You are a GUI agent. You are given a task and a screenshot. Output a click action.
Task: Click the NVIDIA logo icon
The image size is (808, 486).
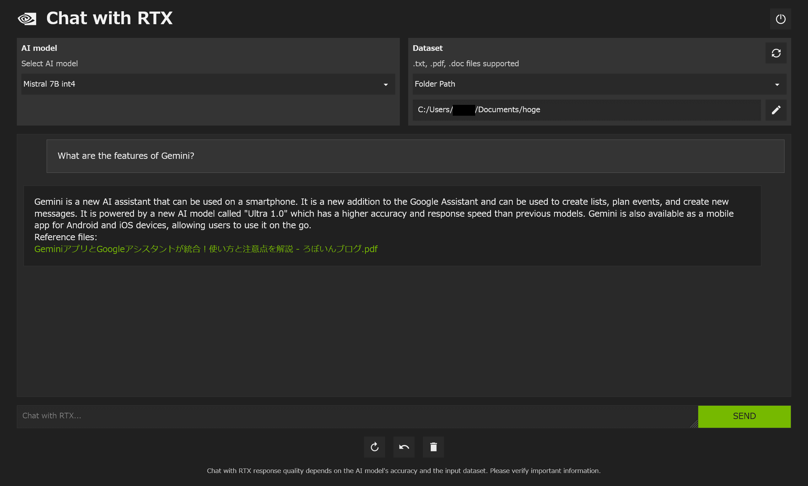click(27, 19)
